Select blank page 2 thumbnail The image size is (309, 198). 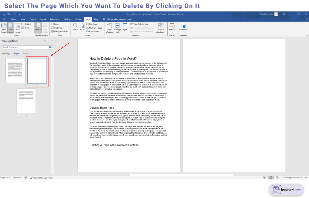point(37,71)
